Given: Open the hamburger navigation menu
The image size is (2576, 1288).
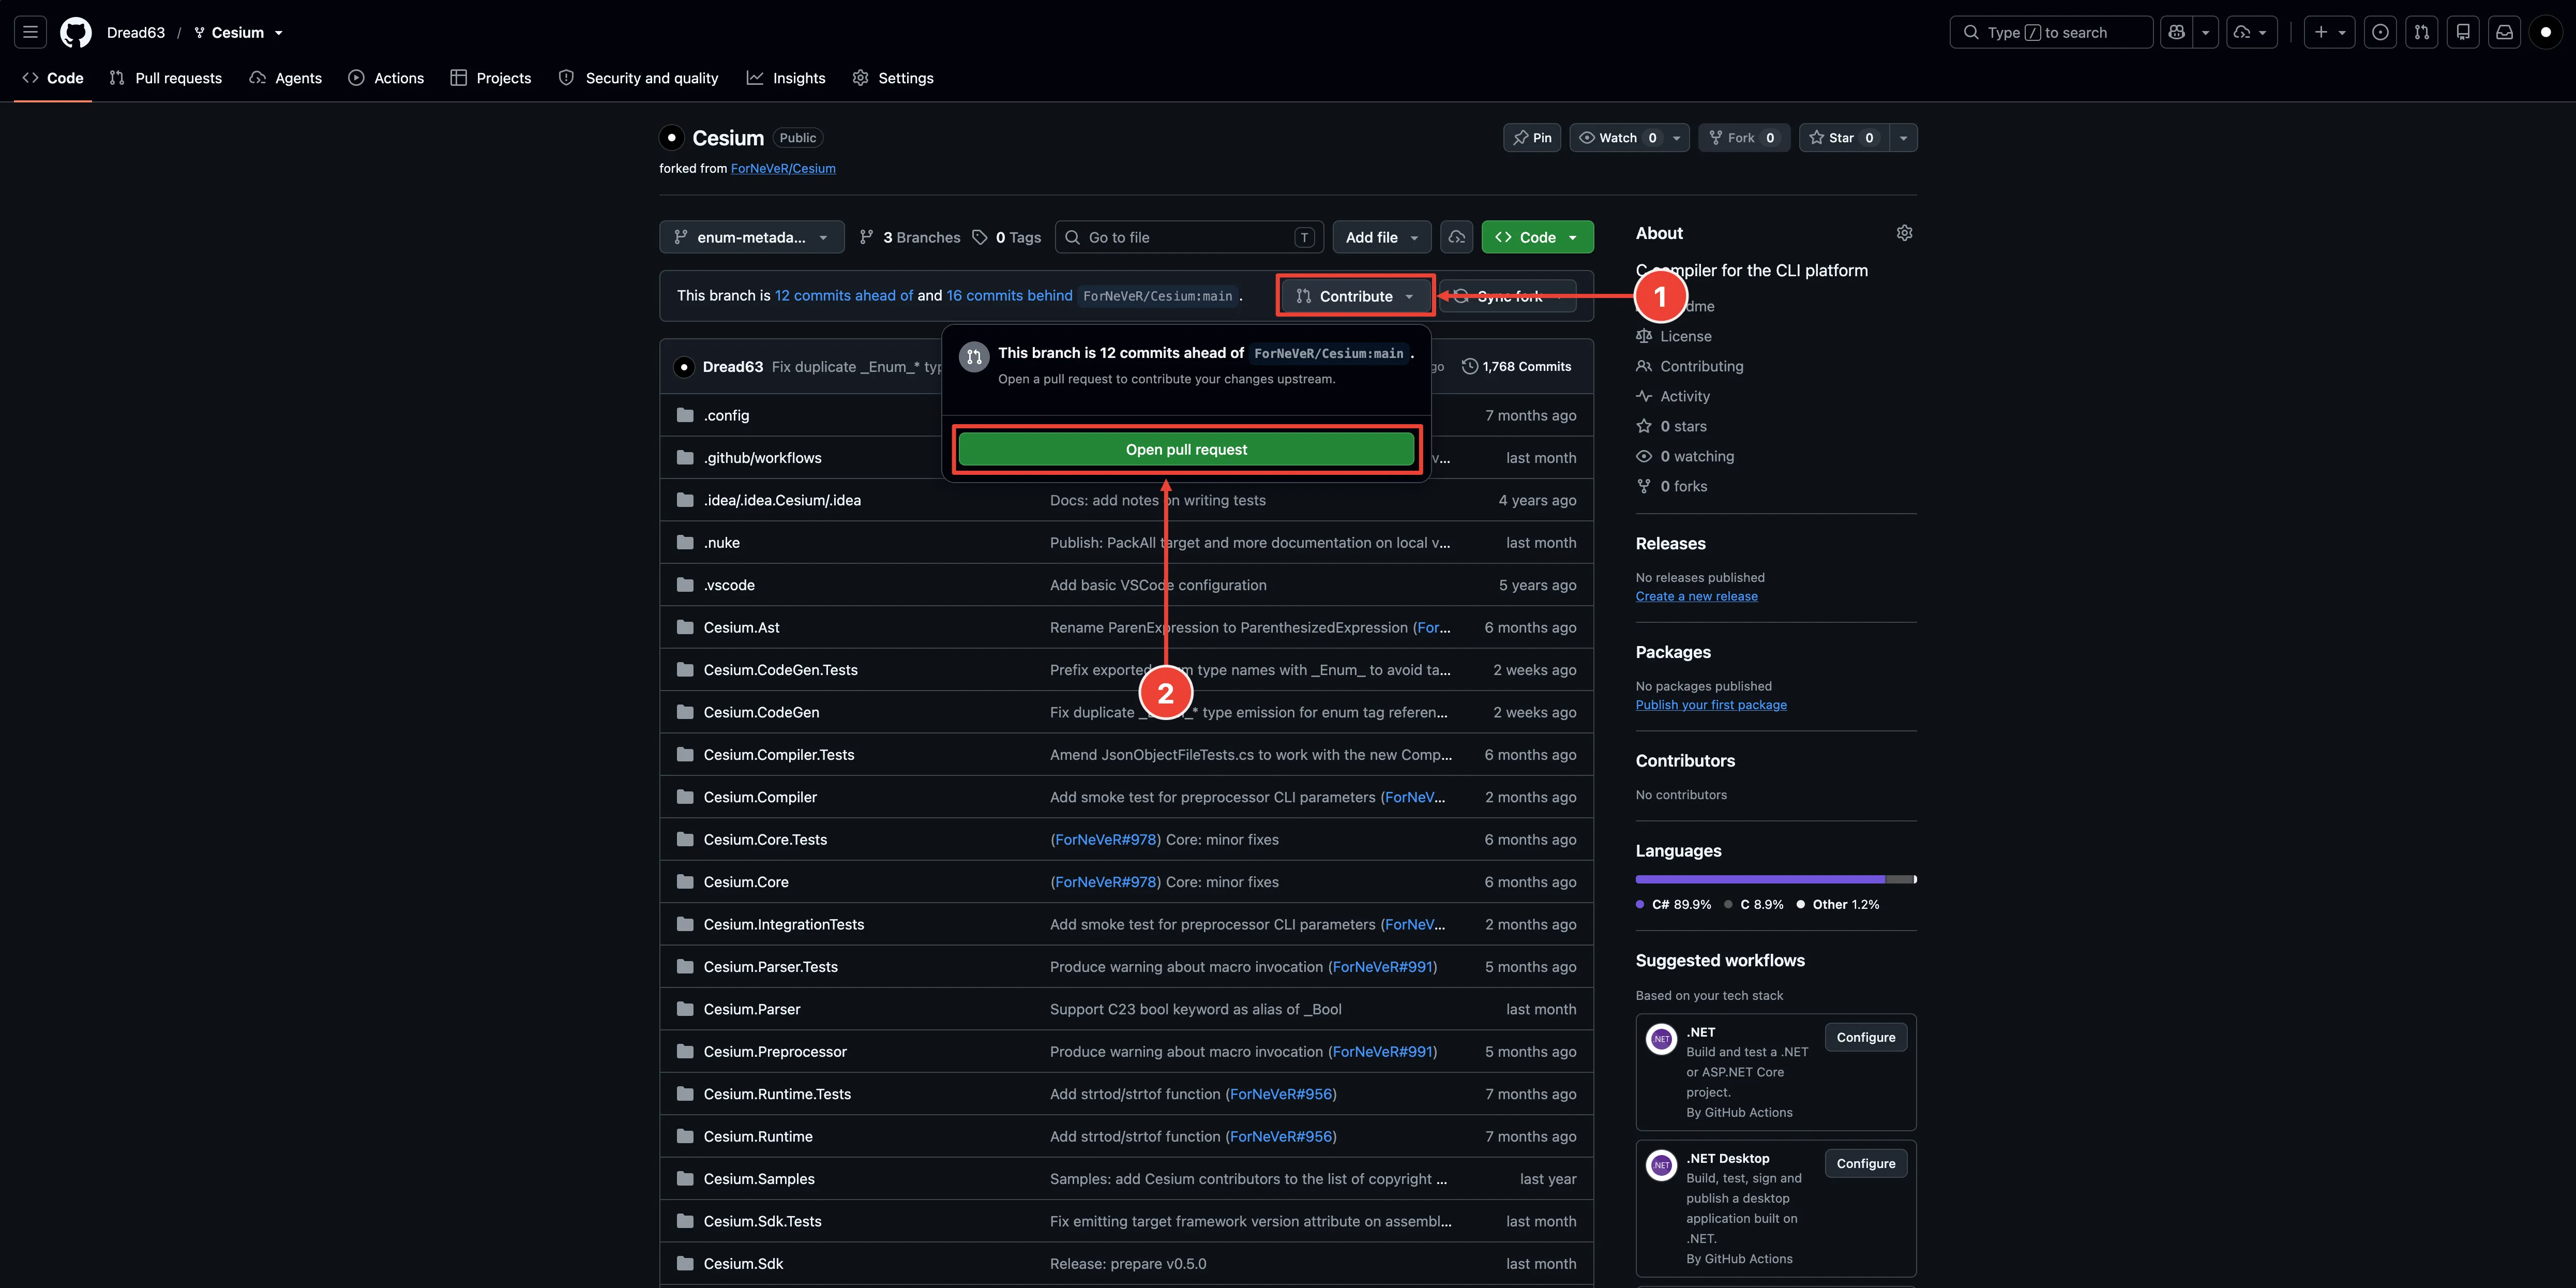Looking at the screenshot, I should point(30,32).
